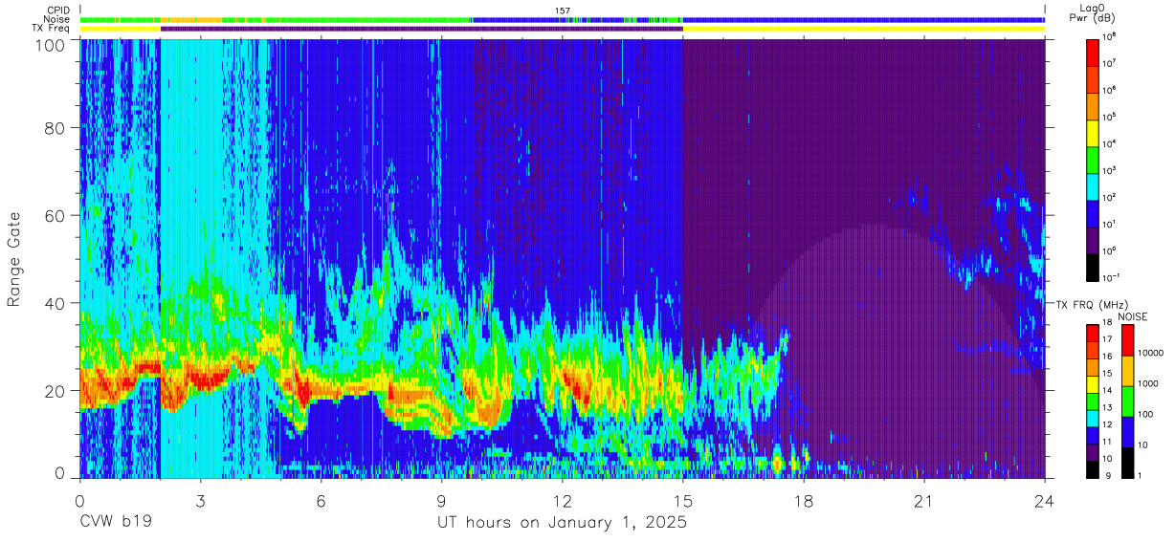Click the '3' tick on the UT hours axis
The height and width of the screenshot is (542, 1175).
pos(201,500)
